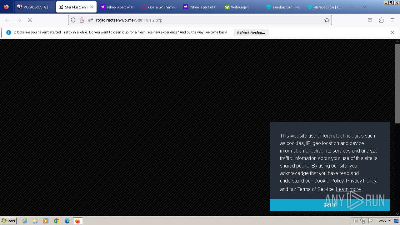Bookmark this page with the star
Screen dimensions: 400x225
[x=327, y=20]
